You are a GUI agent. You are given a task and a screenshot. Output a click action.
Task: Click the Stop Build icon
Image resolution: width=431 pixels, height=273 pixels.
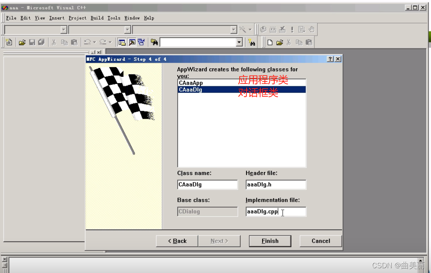282,29
